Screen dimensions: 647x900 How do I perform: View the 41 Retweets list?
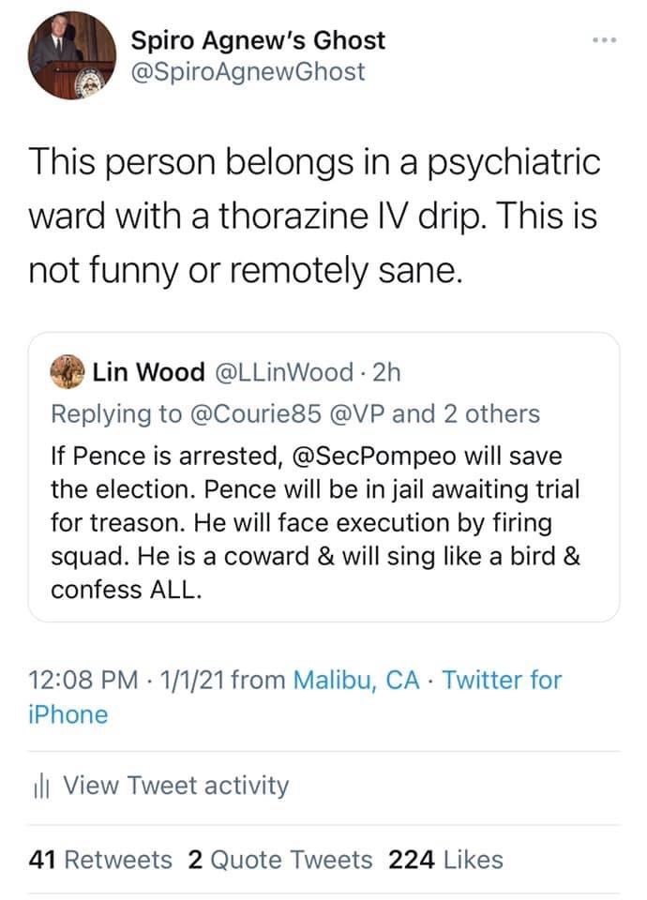101,860
